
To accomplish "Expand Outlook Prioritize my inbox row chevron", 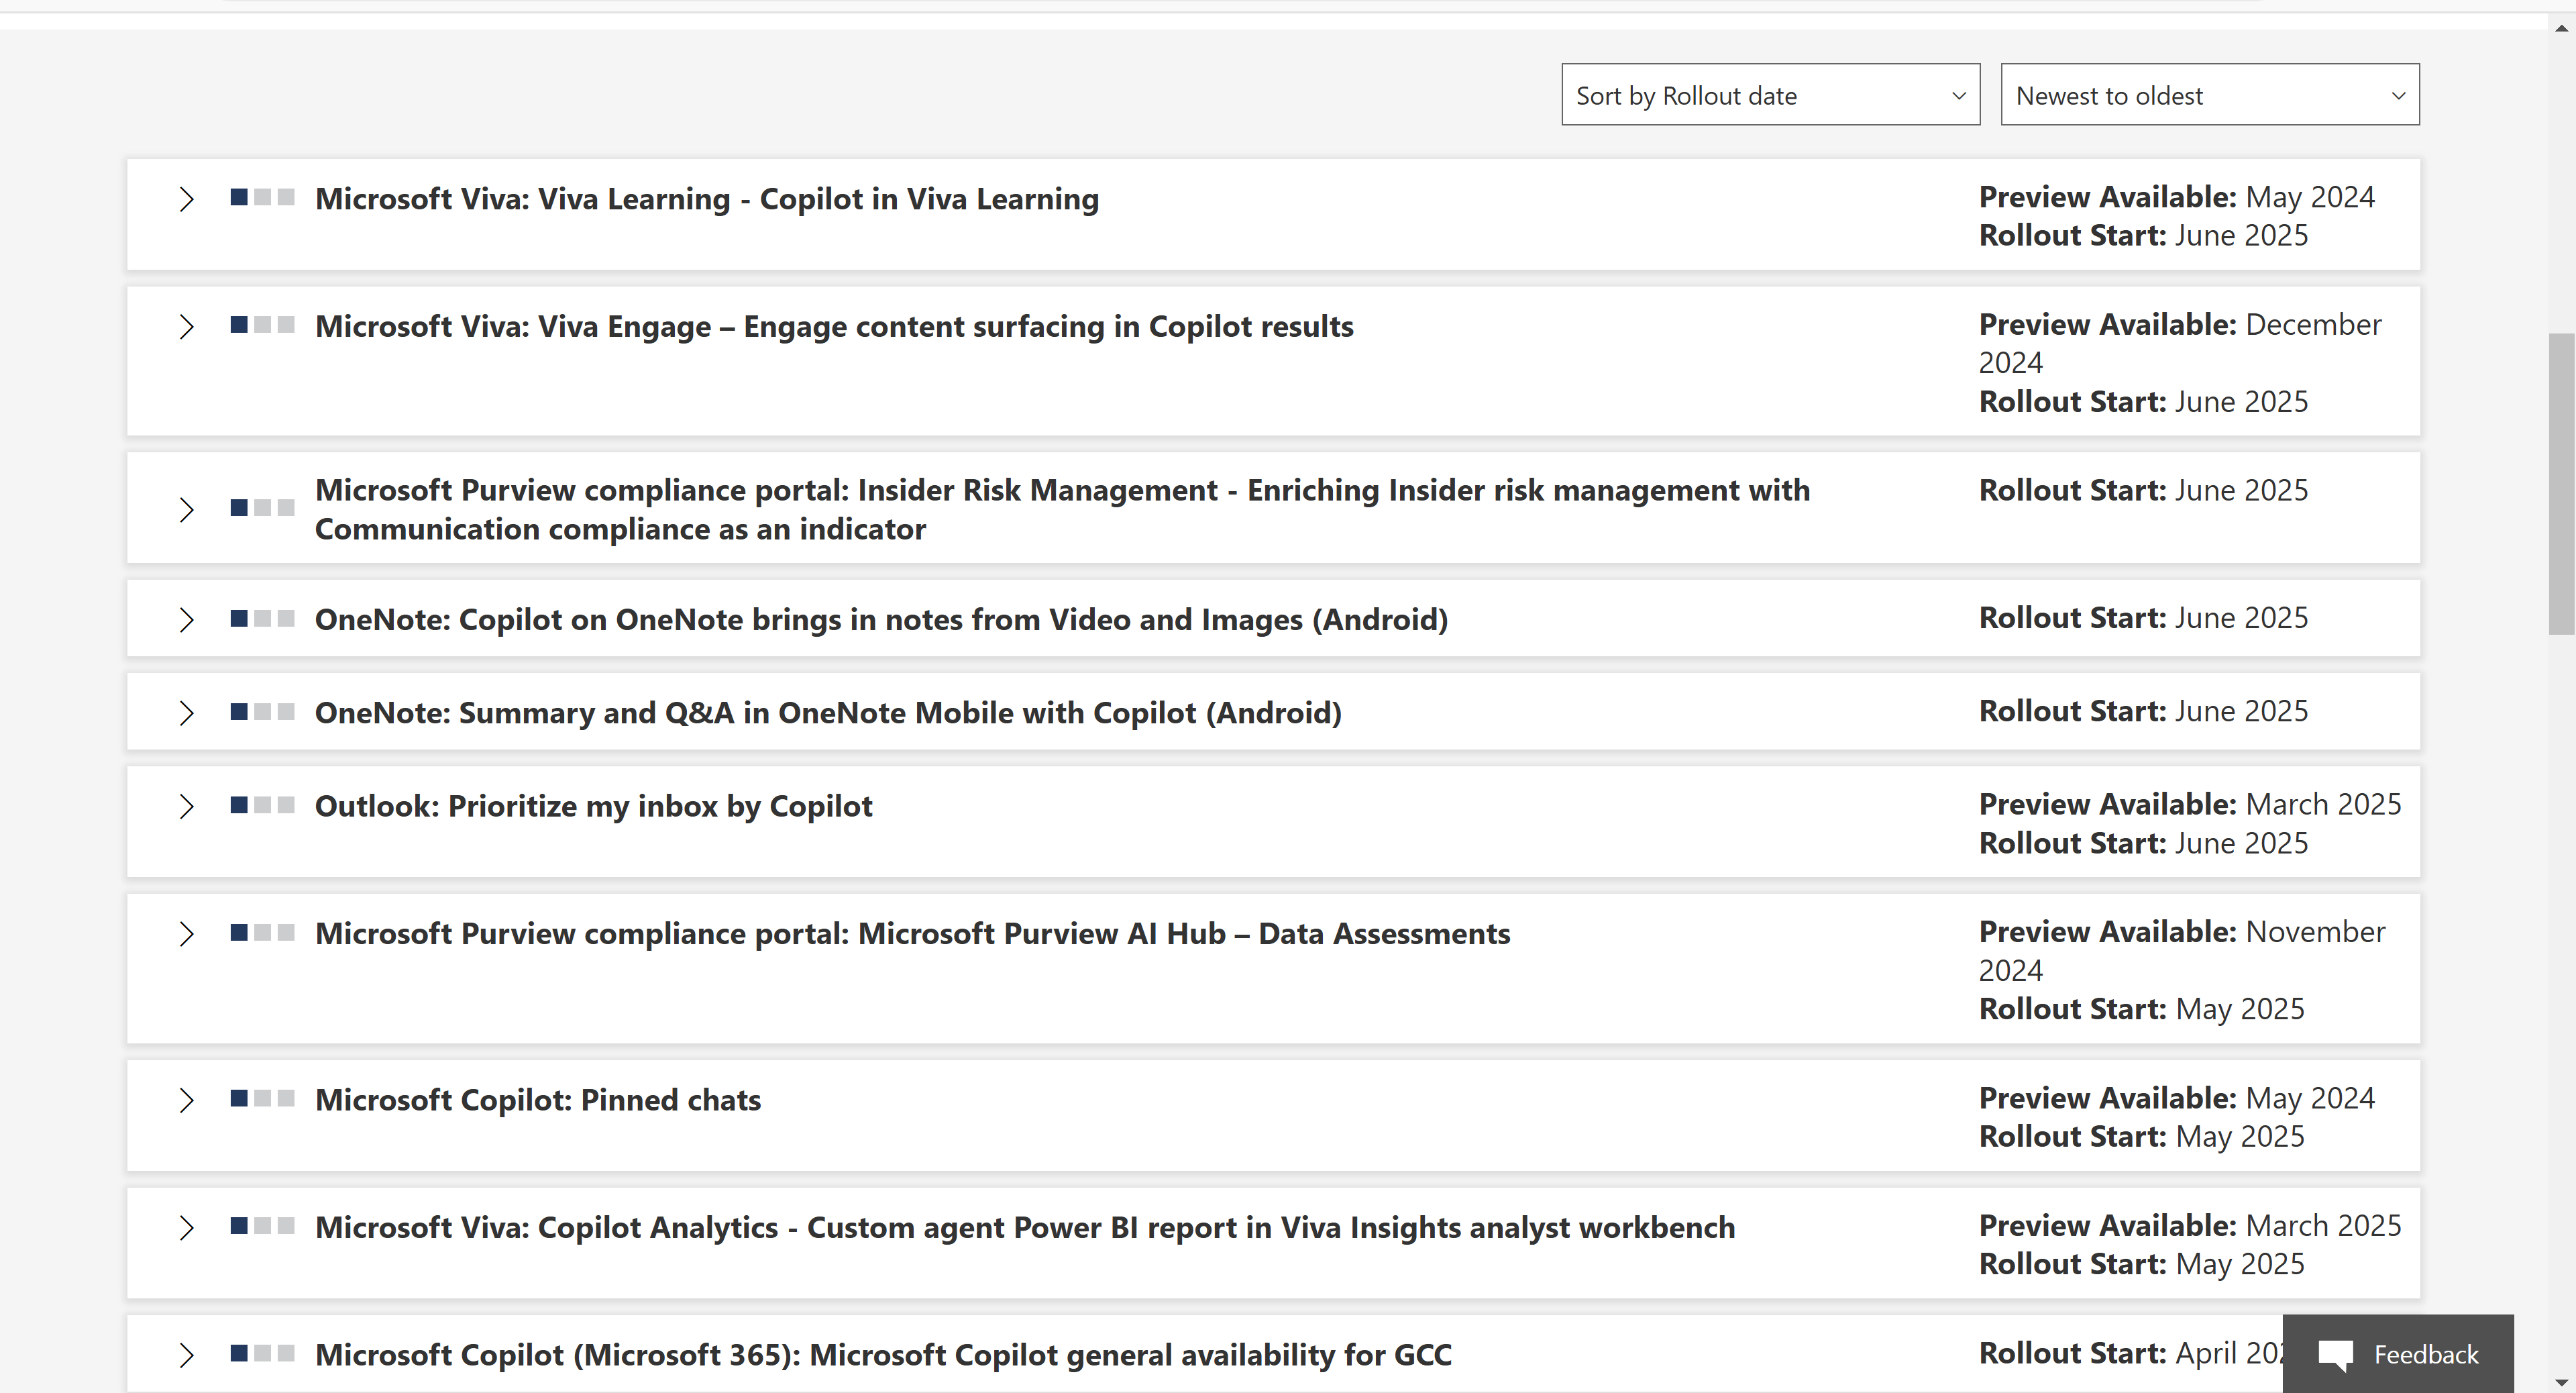I will point(186,806).
